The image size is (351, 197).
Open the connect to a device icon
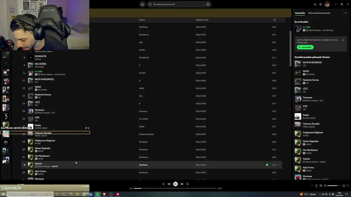click(321, 186)
